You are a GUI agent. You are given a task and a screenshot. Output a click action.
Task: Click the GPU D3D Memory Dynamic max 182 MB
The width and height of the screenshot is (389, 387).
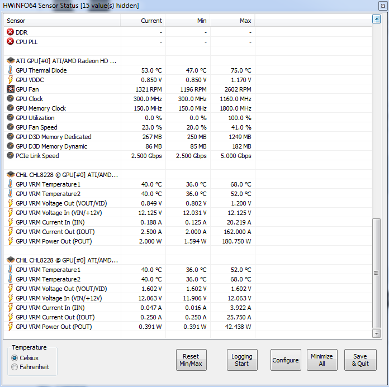point(241,146)
